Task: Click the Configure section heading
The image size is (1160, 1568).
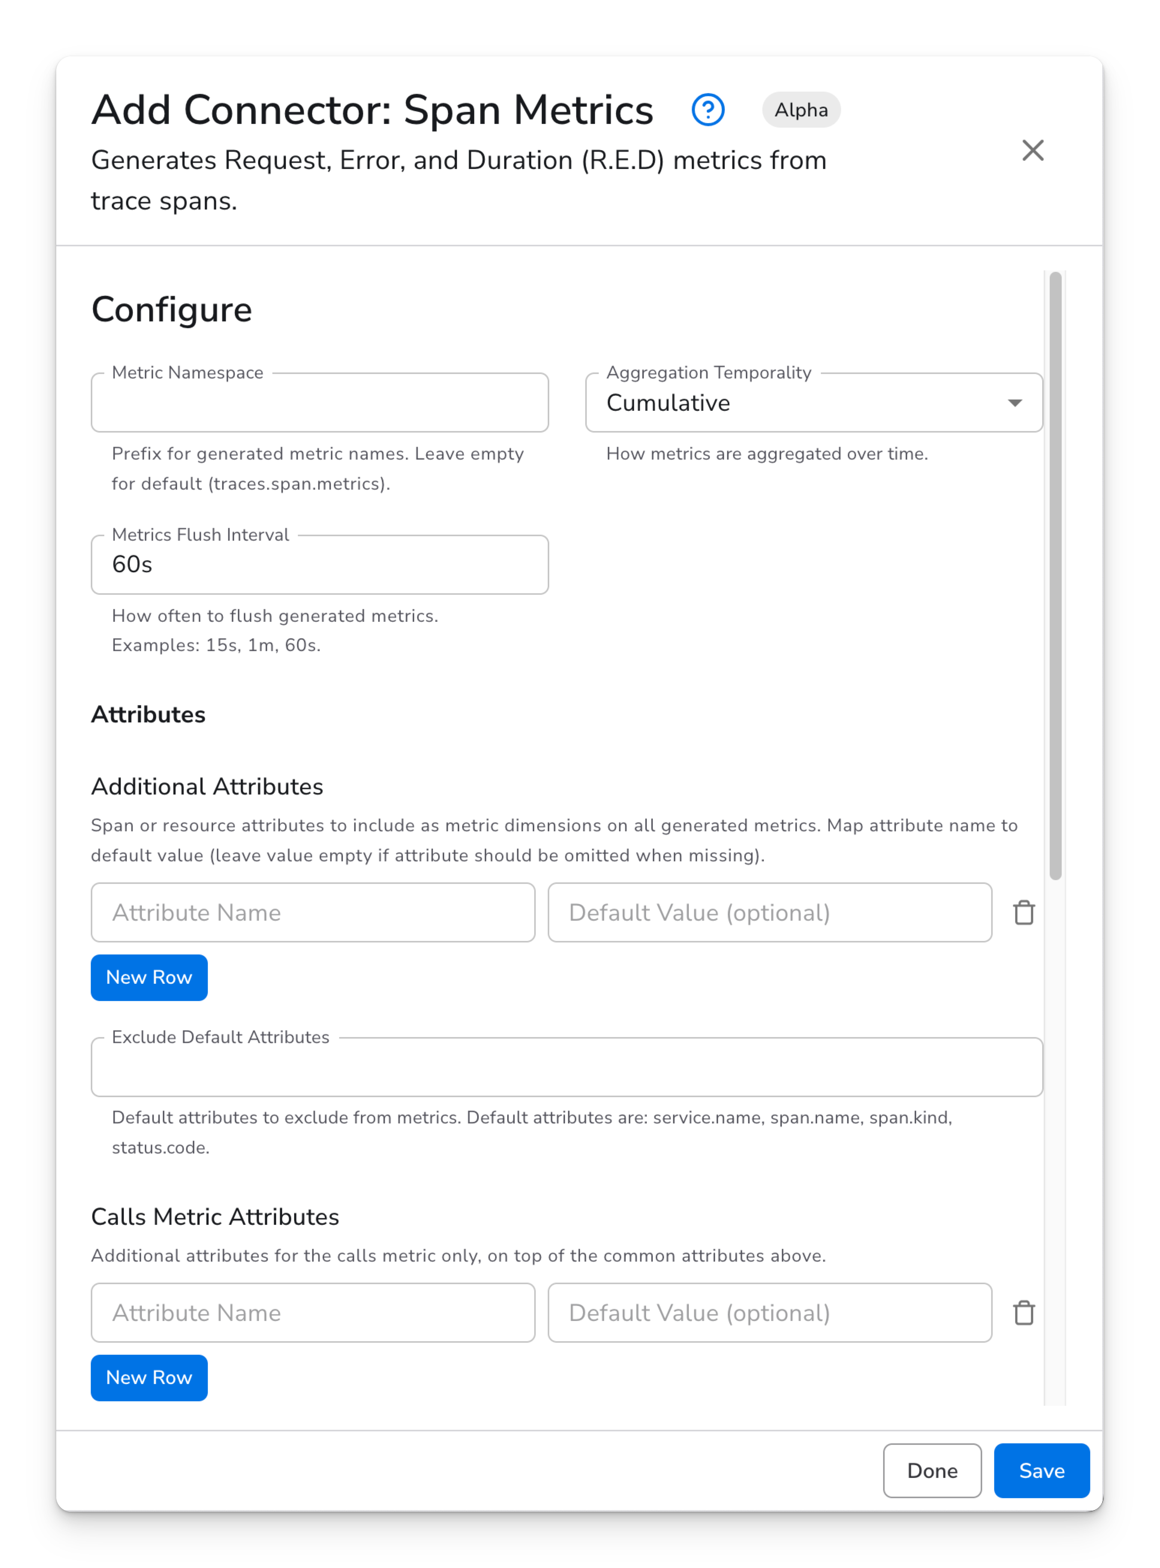Action: pos(171,309)
